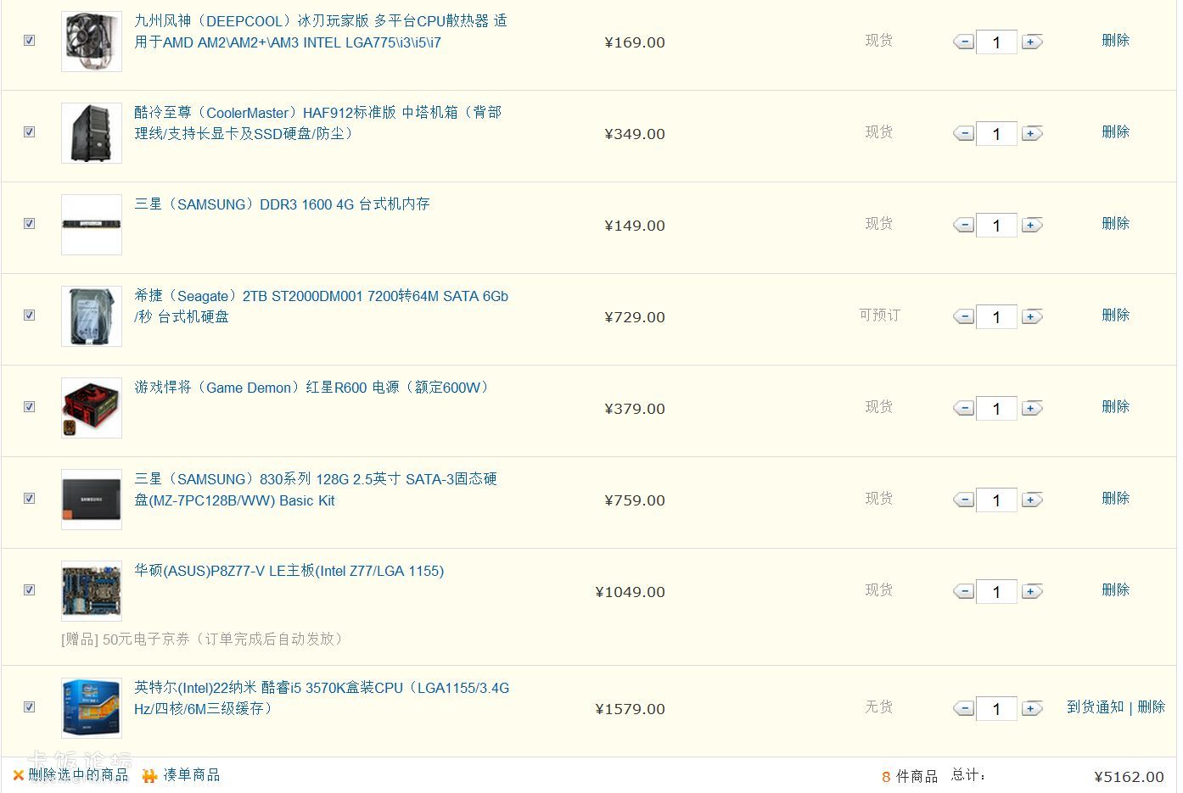Image resolution: width=1183 pixels, height=793 pixels.
Task: Click the CoolerMaster HAF912 quantity field
Action: tap(997, 133)
